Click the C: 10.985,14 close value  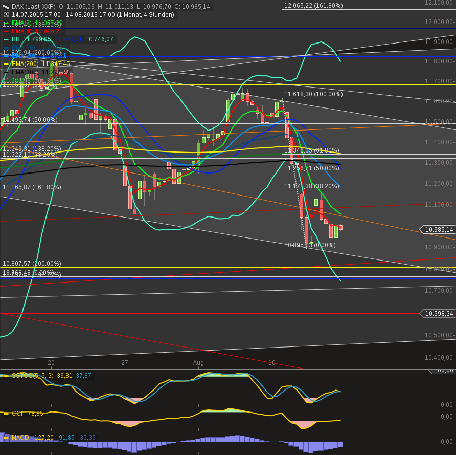coord(192,7)
